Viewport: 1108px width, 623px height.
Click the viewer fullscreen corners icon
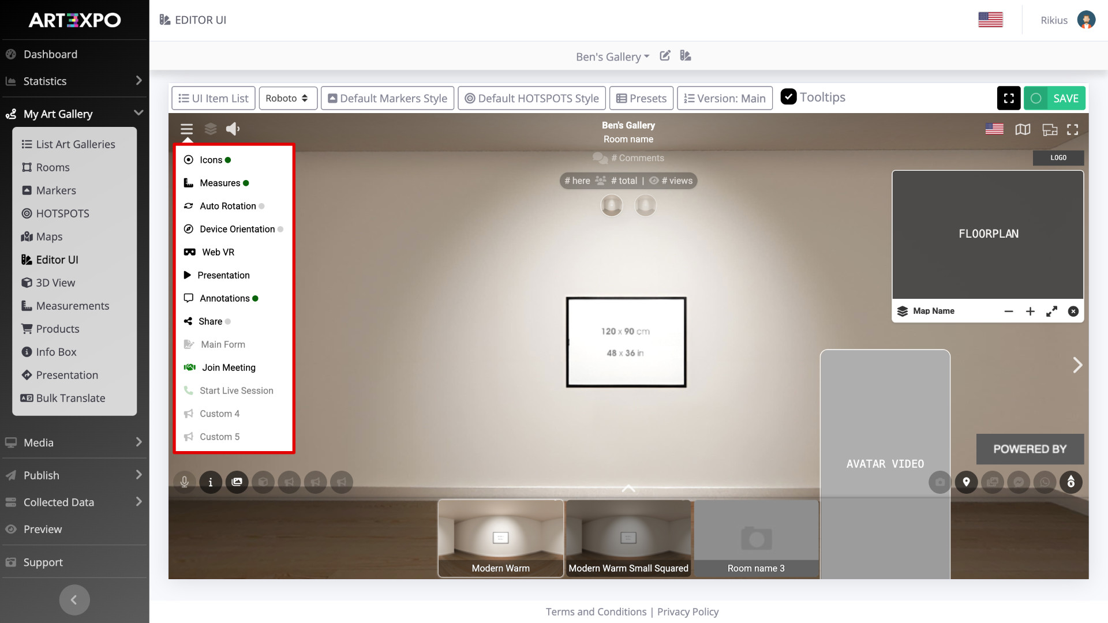[x=1072, y=129]
